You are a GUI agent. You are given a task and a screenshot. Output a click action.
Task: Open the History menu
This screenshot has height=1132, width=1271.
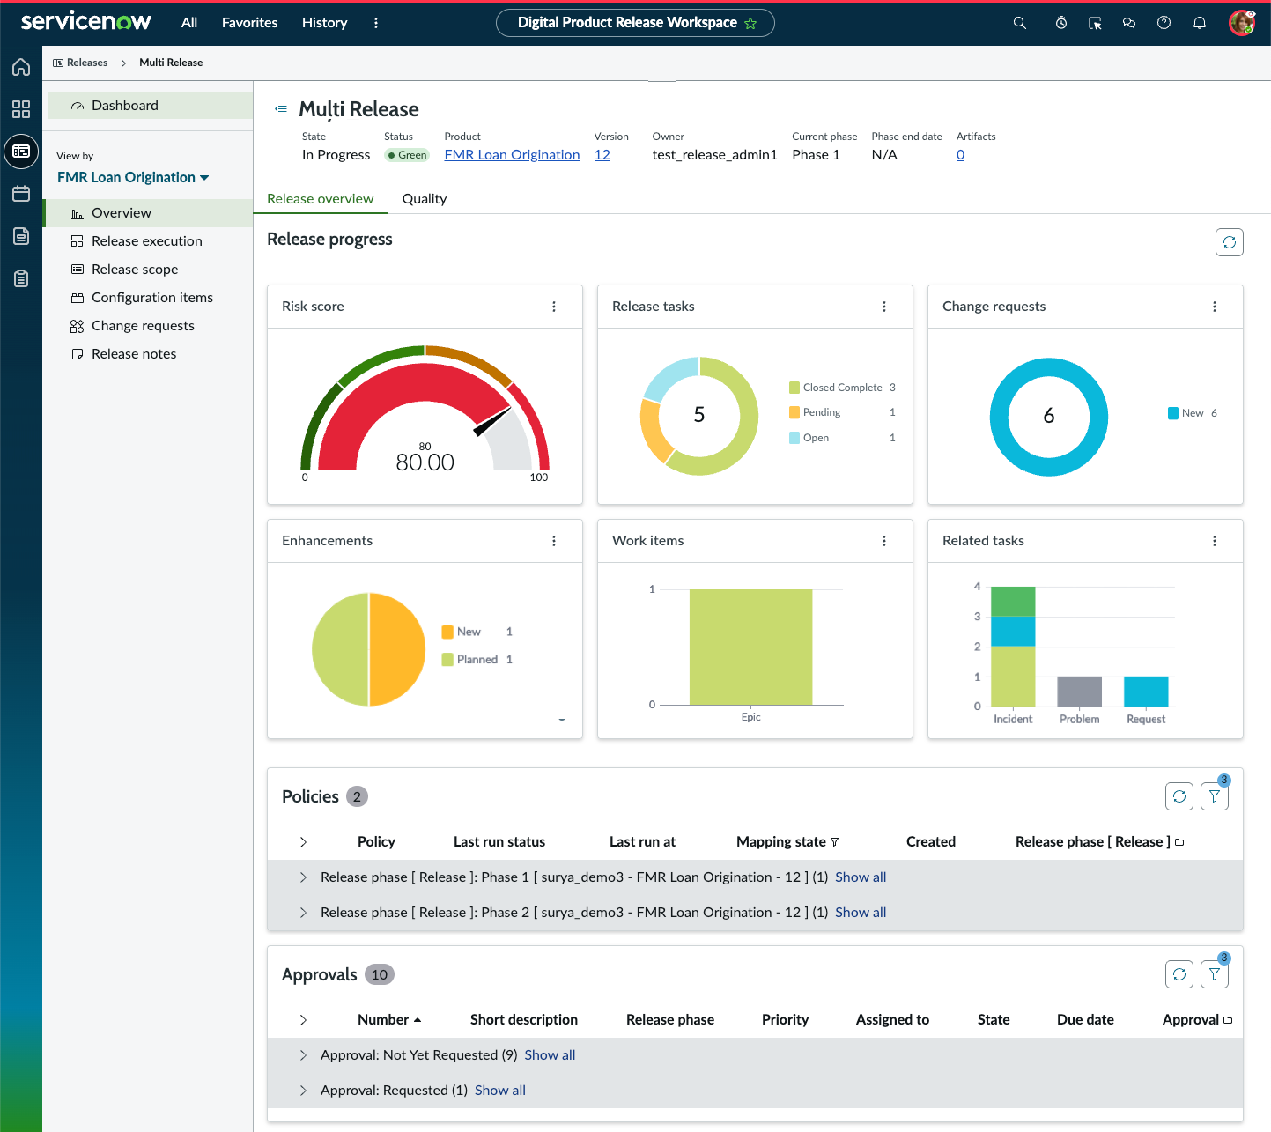(x=324, y=23)
